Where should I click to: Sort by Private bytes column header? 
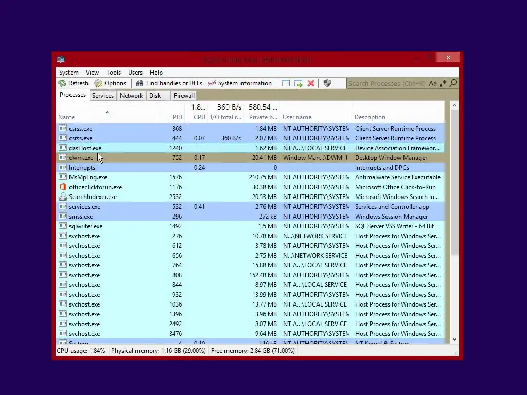[262, 114]
